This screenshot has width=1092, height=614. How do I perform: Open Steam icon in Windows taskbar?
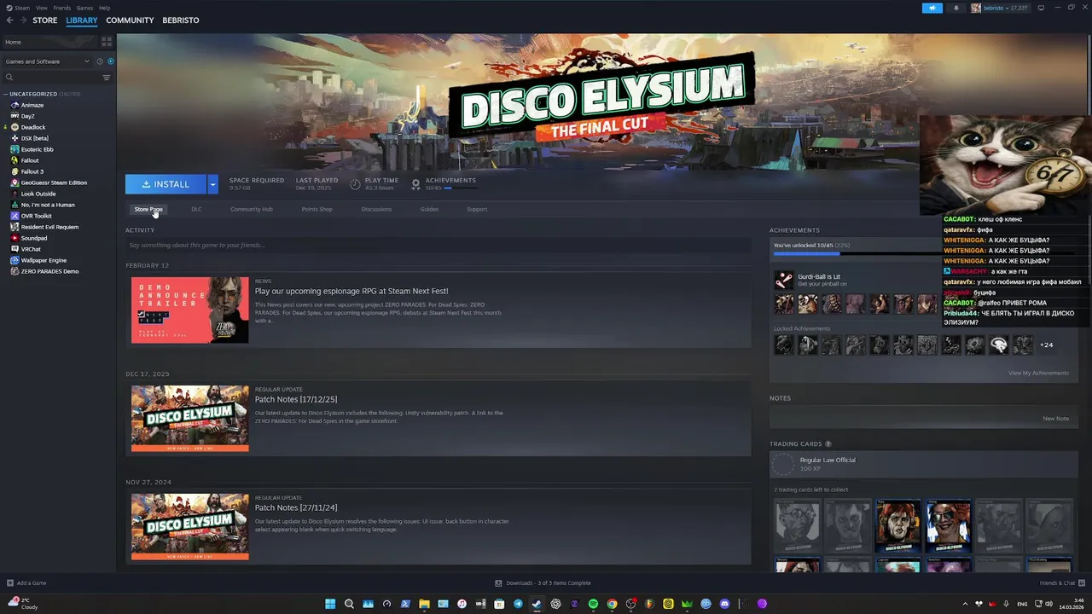[537, 604]
